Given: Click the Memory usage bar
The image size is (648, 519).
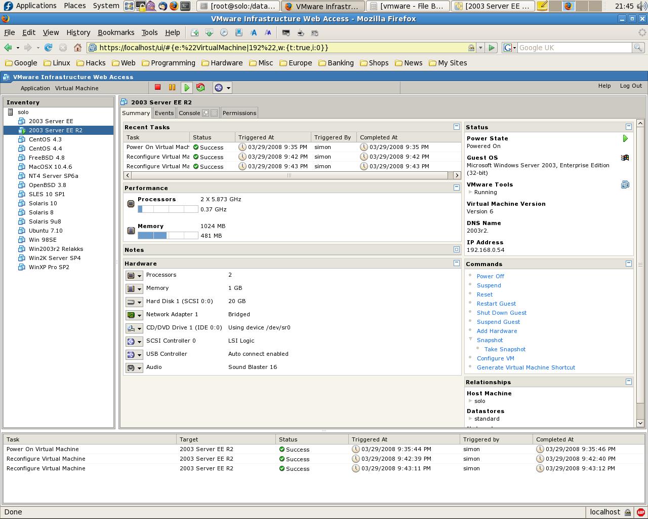Looking at the screenshot, I should tap(168, 235).
